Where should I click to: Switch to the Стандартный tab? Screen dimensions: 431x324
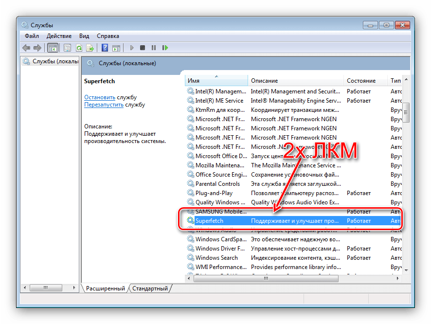(x=150, y=288)
